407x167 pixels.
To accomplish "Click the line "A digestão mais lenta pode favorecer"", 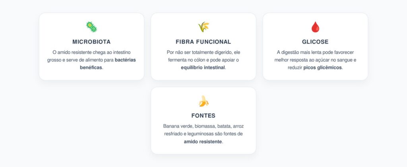I will click(x=315, y=52).
